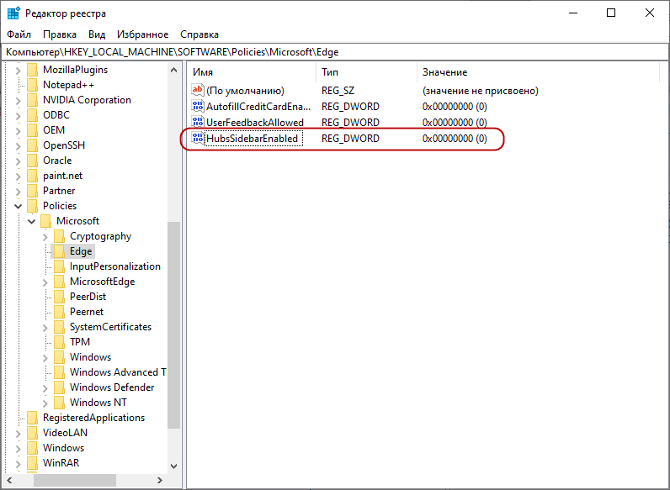Expand the Windows NT tree node
This screenshot has width=670, height=490.
45,403
